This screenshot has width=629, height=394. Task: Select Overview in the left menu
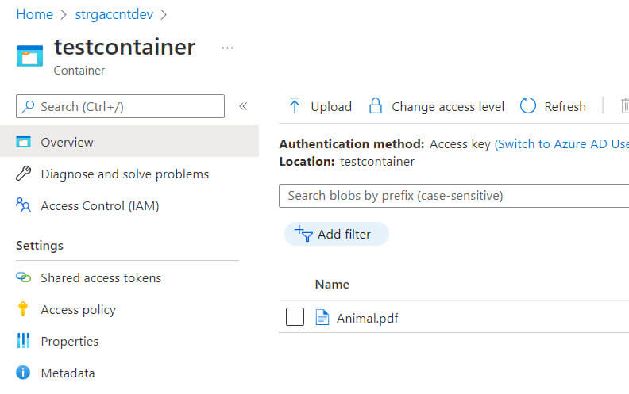[x=67, y=143]
